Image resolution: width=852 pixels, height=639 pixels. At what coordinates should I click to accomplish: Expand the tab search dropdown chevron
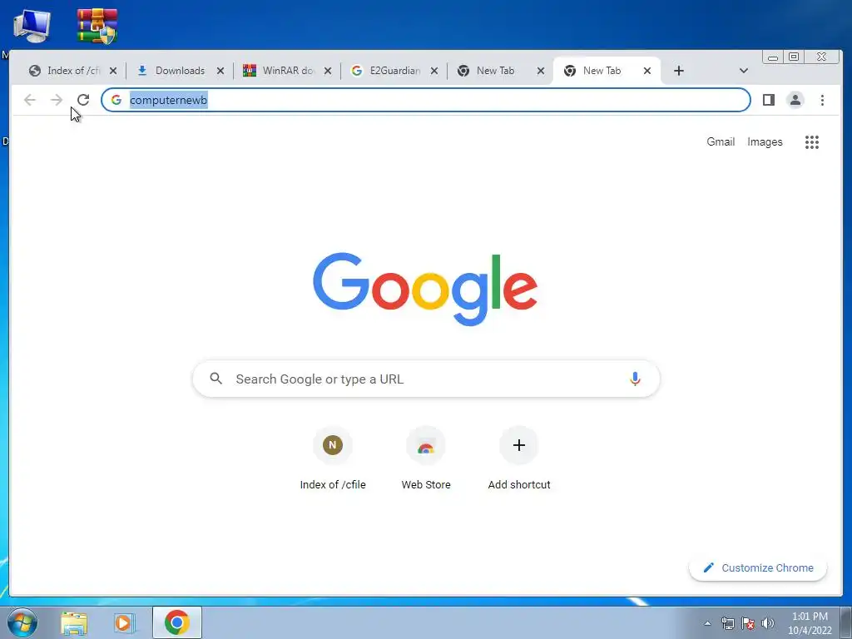tap(743, 71)
